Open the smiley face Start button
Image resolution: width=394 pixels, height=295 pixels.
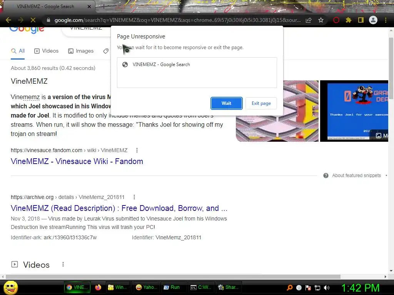[x=10, y=287]
